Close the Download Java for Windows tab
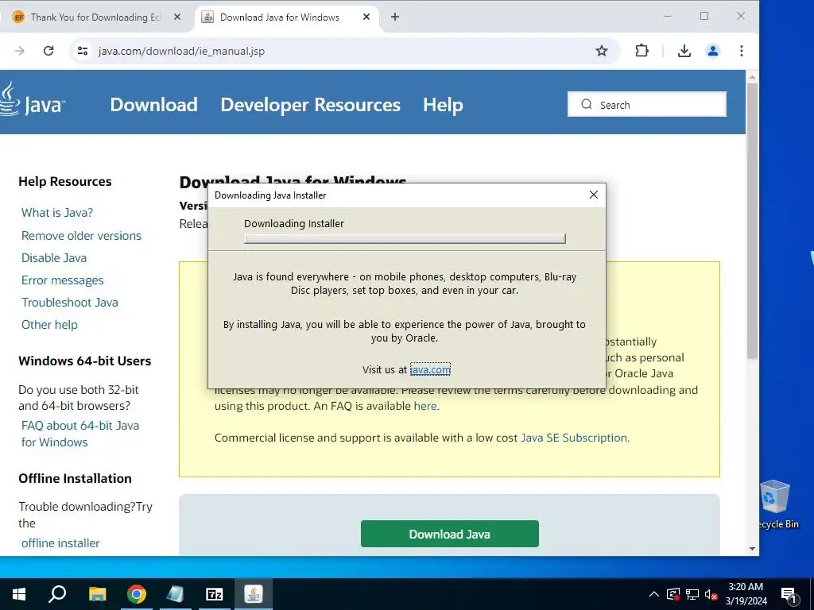This screenshot has height=610, width=814. point(366,17)
